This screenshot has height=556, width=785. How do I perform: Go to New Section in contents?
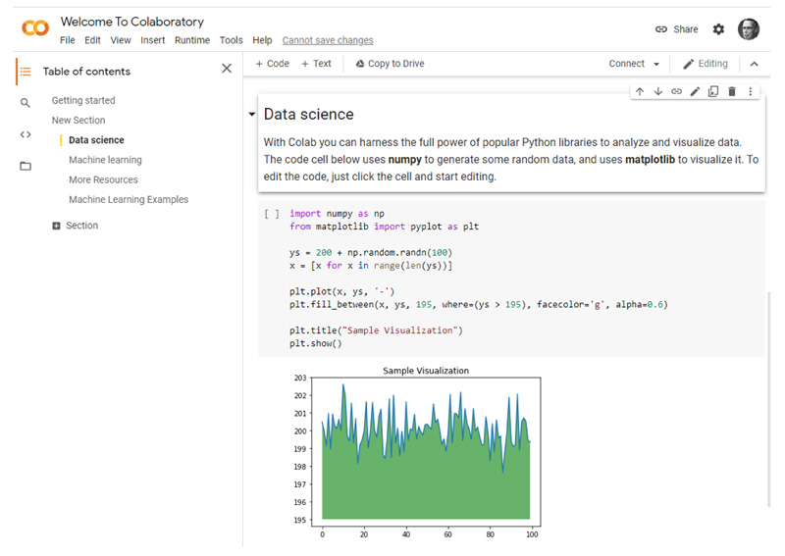click(x=78, y=120)
